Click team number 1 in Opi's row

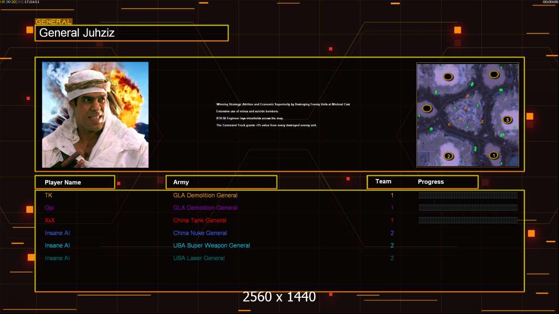392,208
